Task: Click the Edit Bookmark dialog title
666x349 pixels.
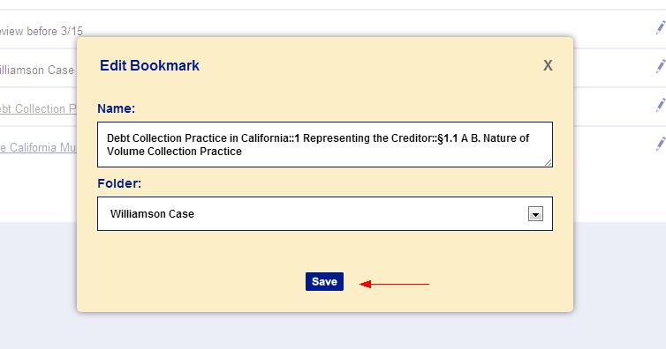Action: click(x=149, y=65)
